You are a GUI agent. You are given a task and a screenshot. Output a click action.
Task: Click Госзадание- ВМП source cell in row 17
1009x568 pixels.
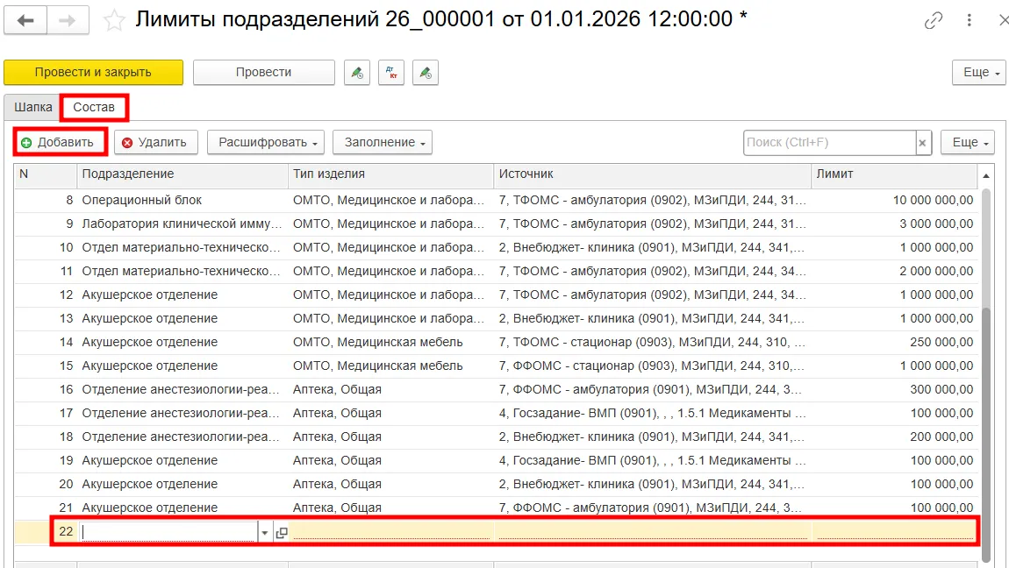click(653, 414)
